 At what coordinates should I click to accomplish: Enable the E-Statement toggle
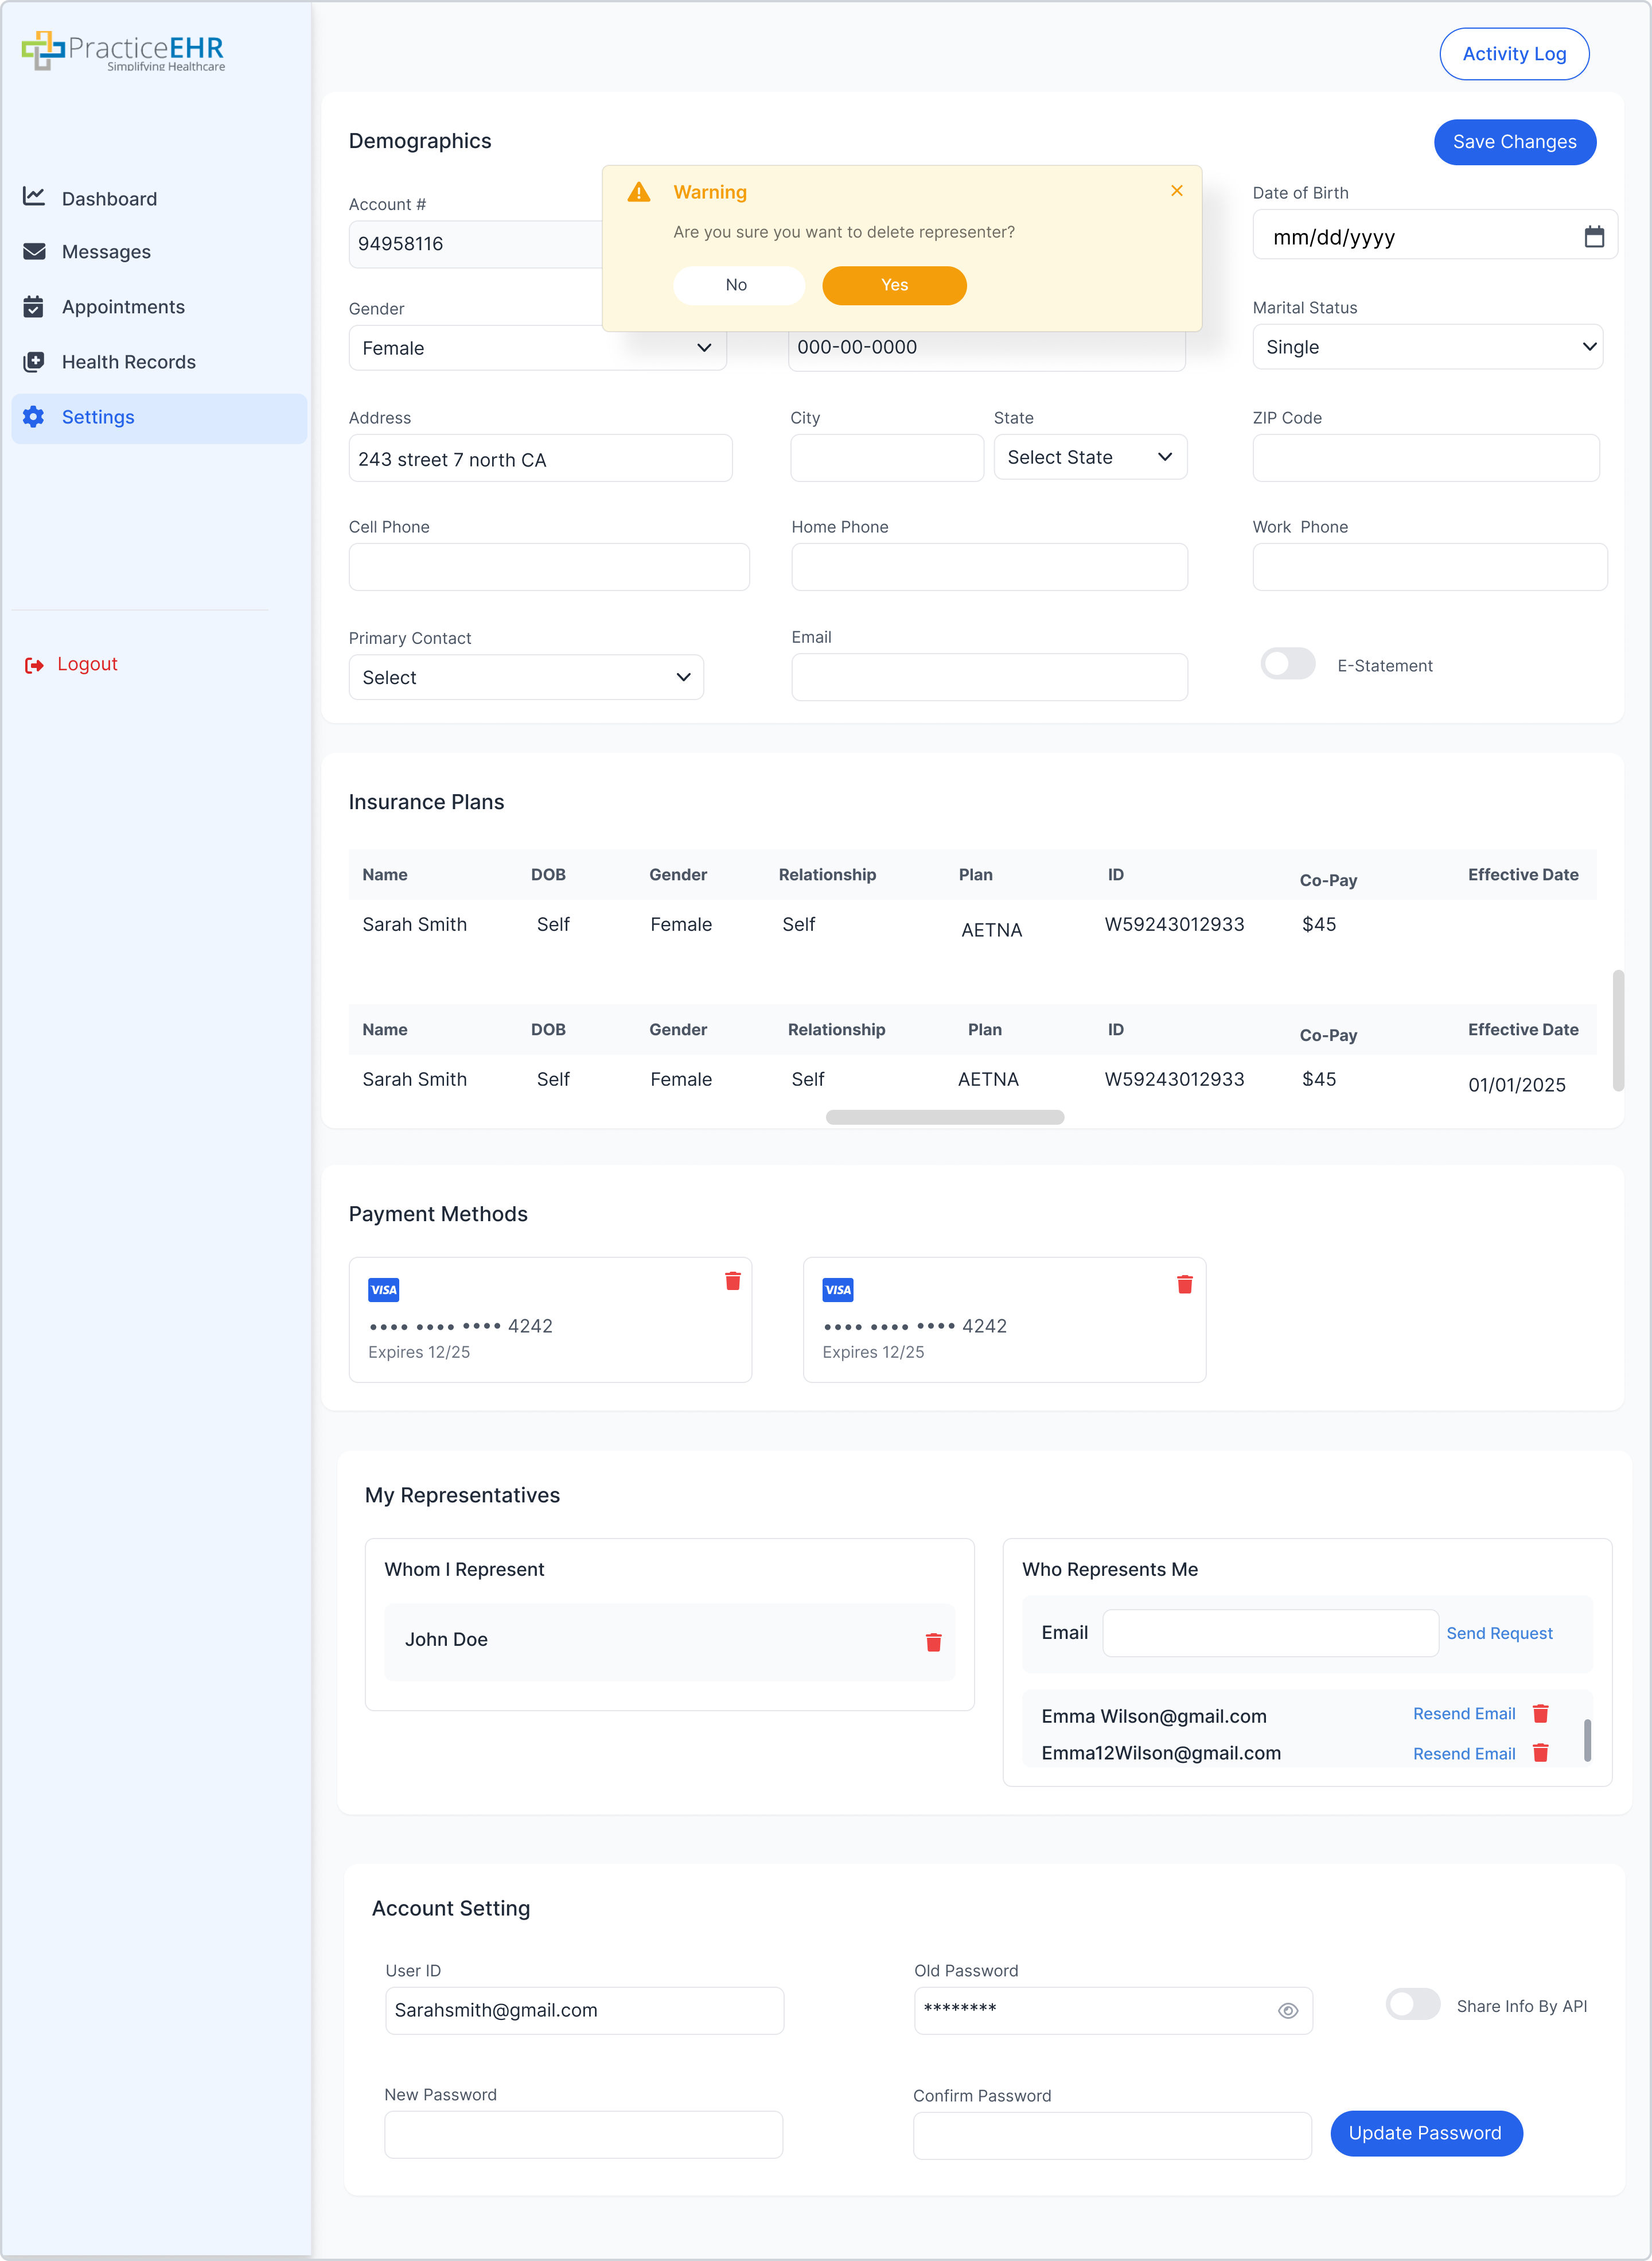coord(1287,665)
